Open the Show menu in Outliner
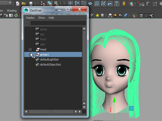Screen dimensions: 162x121 tap(42, 18)
